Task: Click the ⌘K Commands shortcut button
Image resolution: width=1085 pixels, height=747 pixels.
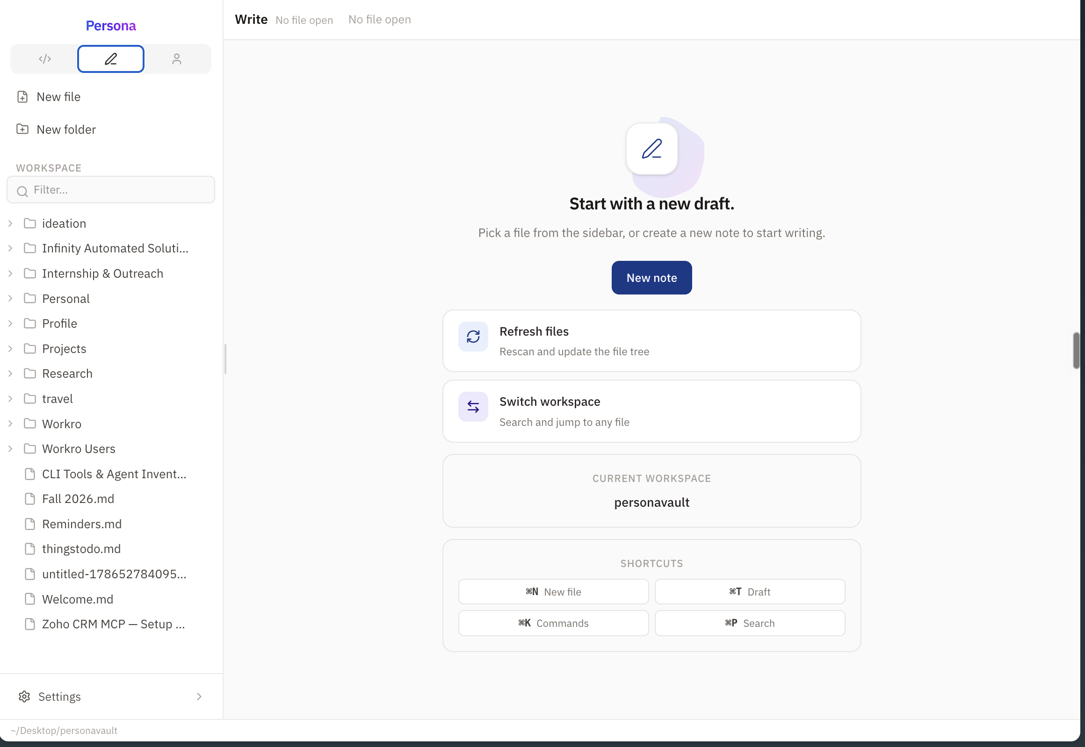Action: coord(553,623)
